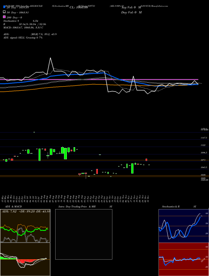The width and height of the screenshot is (209, 276).
Task: Click the 1071 price axis label
Action: [x=203, y=160]
